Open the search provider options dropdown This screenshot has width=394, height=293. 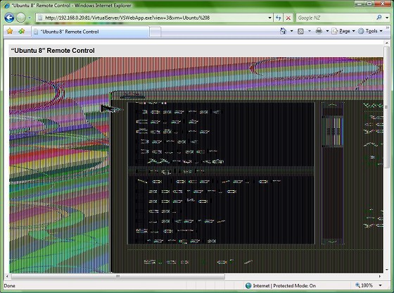click(x=387, y=18)
